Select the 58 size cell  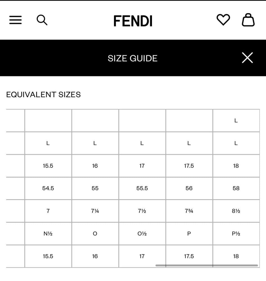point(236,188)
